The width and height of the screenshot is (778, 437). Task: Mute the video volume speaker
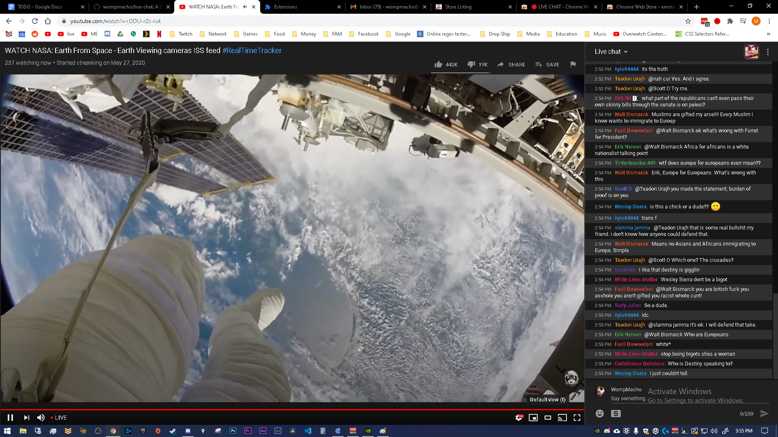coord(41,418)
